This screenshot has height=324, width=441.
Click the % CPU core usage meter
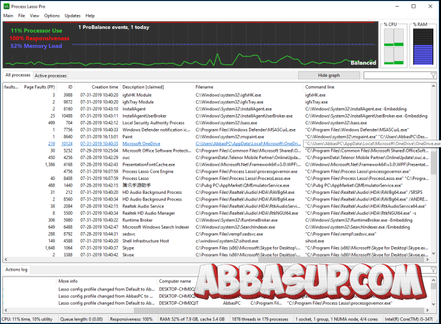394,46
